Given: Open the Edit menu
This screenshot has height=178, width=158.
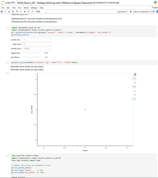Looking at the screenshot, I should point(8,8).
